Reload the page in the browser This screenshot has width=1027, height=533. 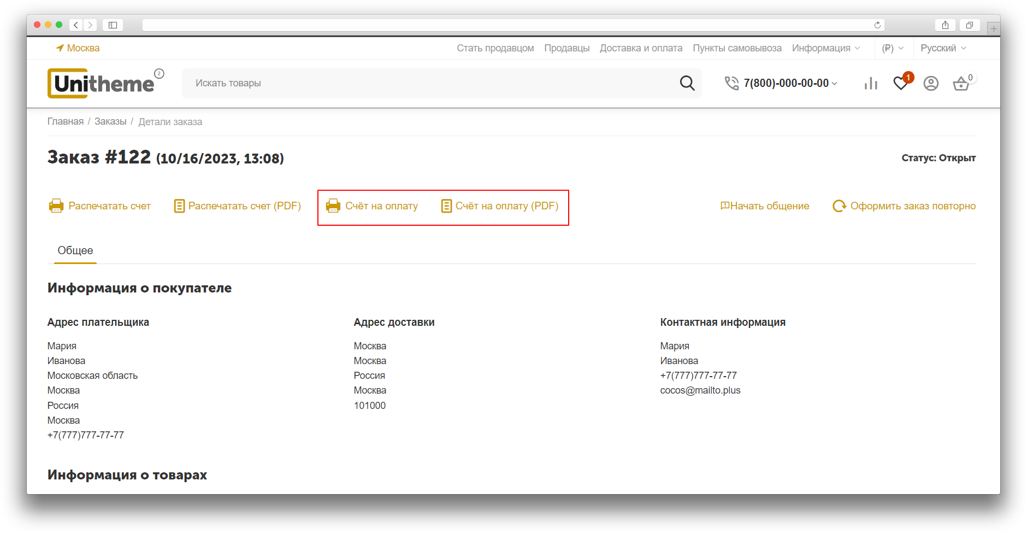[877, 25]
